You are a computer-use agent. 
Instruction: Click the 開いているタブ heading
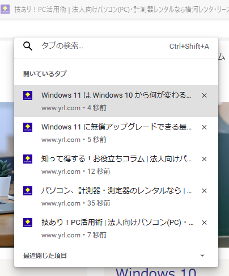pyautogui.click(x=45, y=74)
